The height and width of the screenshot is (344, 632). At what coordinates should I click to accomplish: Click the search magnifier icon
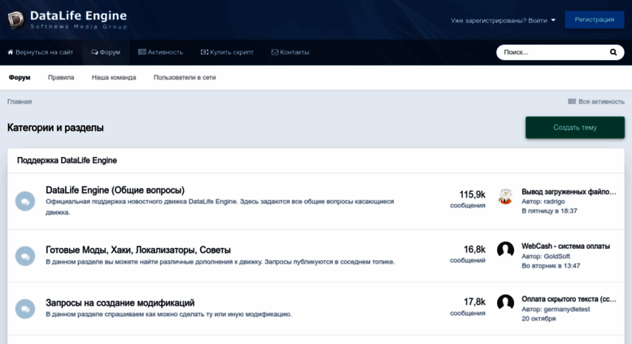[613, 52]
